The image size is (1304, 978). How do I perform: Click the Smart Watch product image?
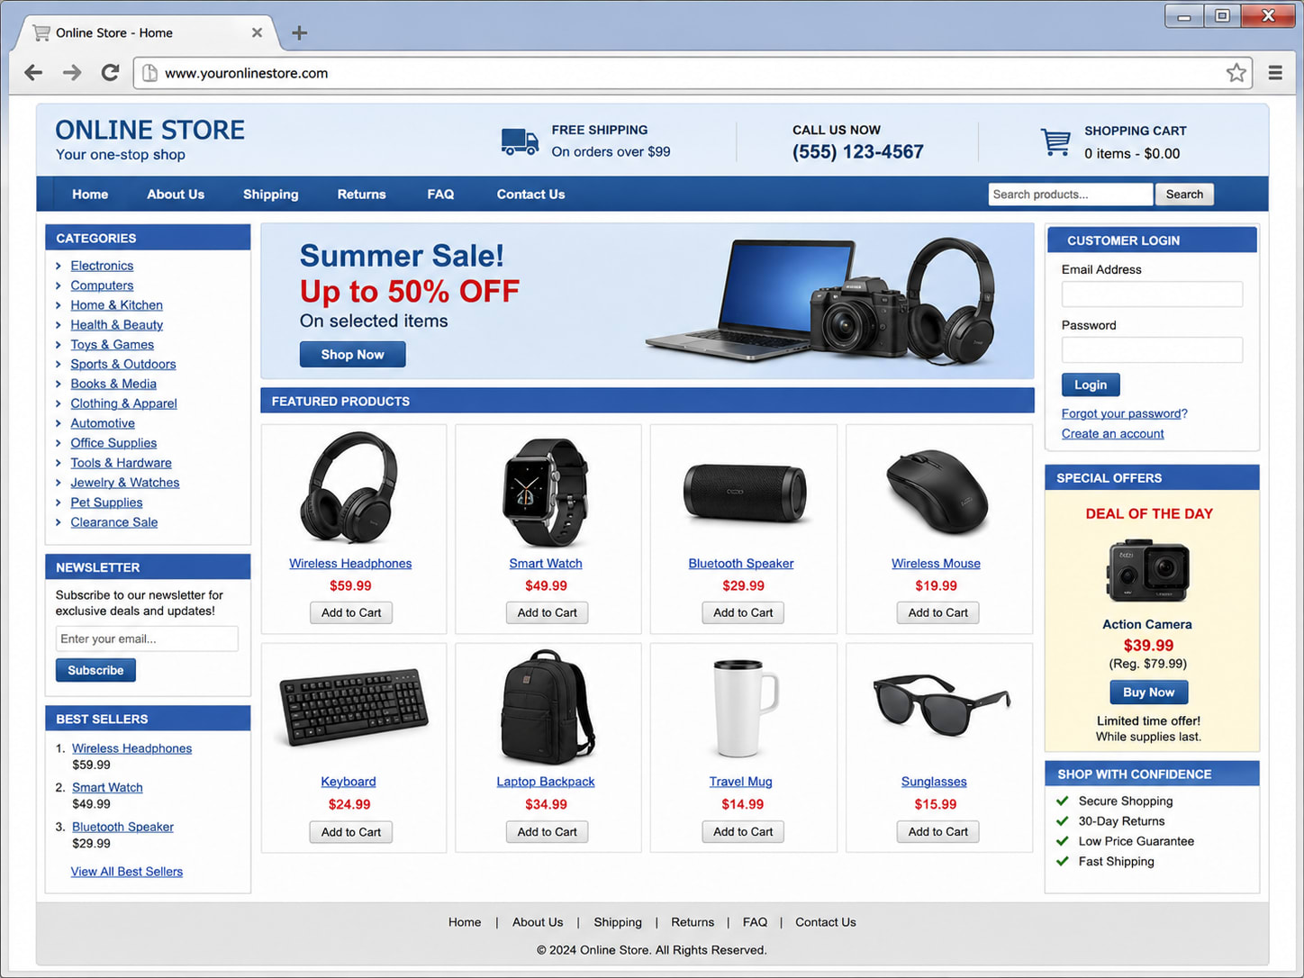(546, 492)
